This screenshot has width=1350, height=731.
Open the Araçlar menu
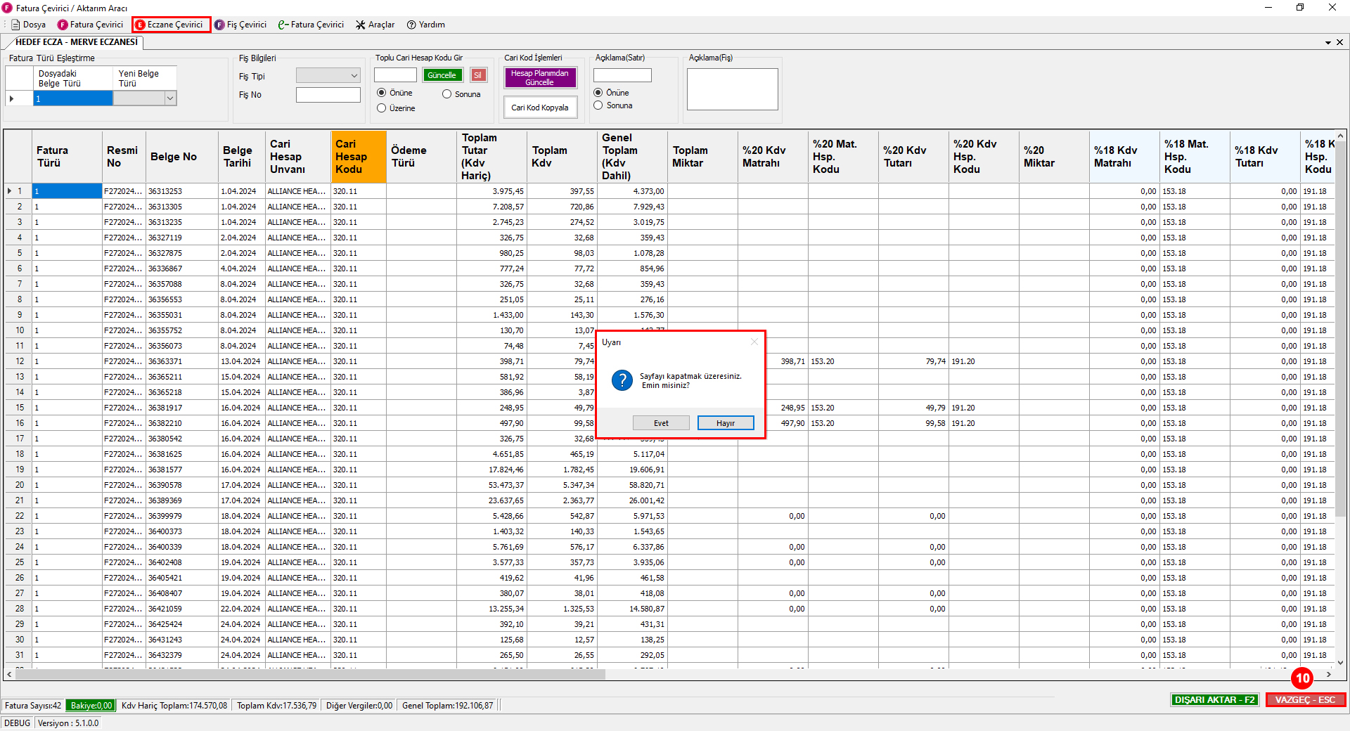375,25
